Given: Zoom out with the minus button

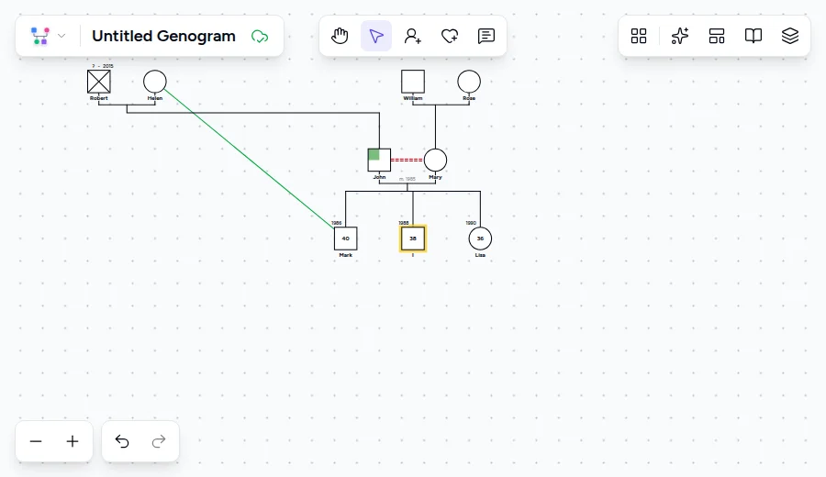Looking at the screenshot, I should click(36, 441).
